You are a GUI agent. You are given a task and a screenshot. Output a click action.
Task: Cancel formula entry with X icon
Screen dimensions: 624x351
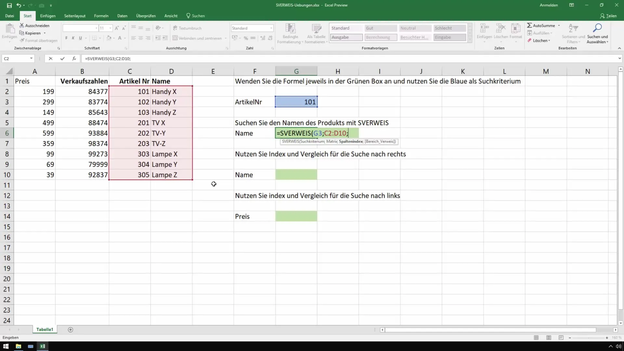(50, 58)
